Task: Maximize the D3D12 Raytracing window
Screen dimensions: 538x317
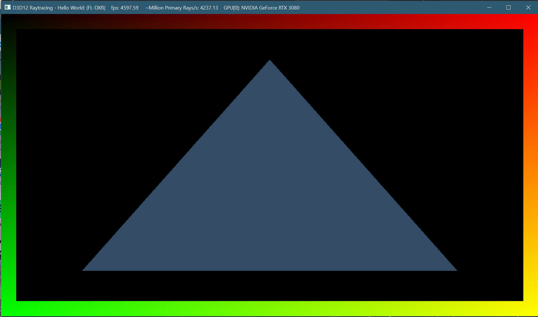Action: [508, 8]
